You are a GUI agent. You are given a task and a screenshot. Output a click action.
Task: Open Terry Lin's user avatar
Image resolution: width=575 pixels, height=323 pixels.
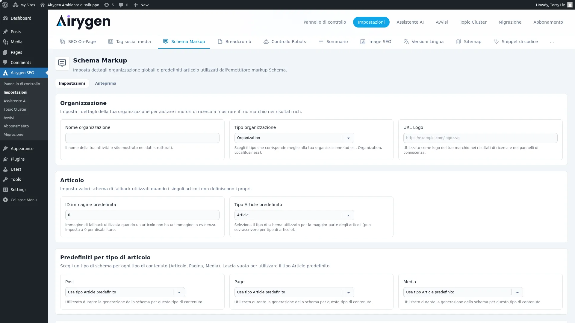pos(570,5)
